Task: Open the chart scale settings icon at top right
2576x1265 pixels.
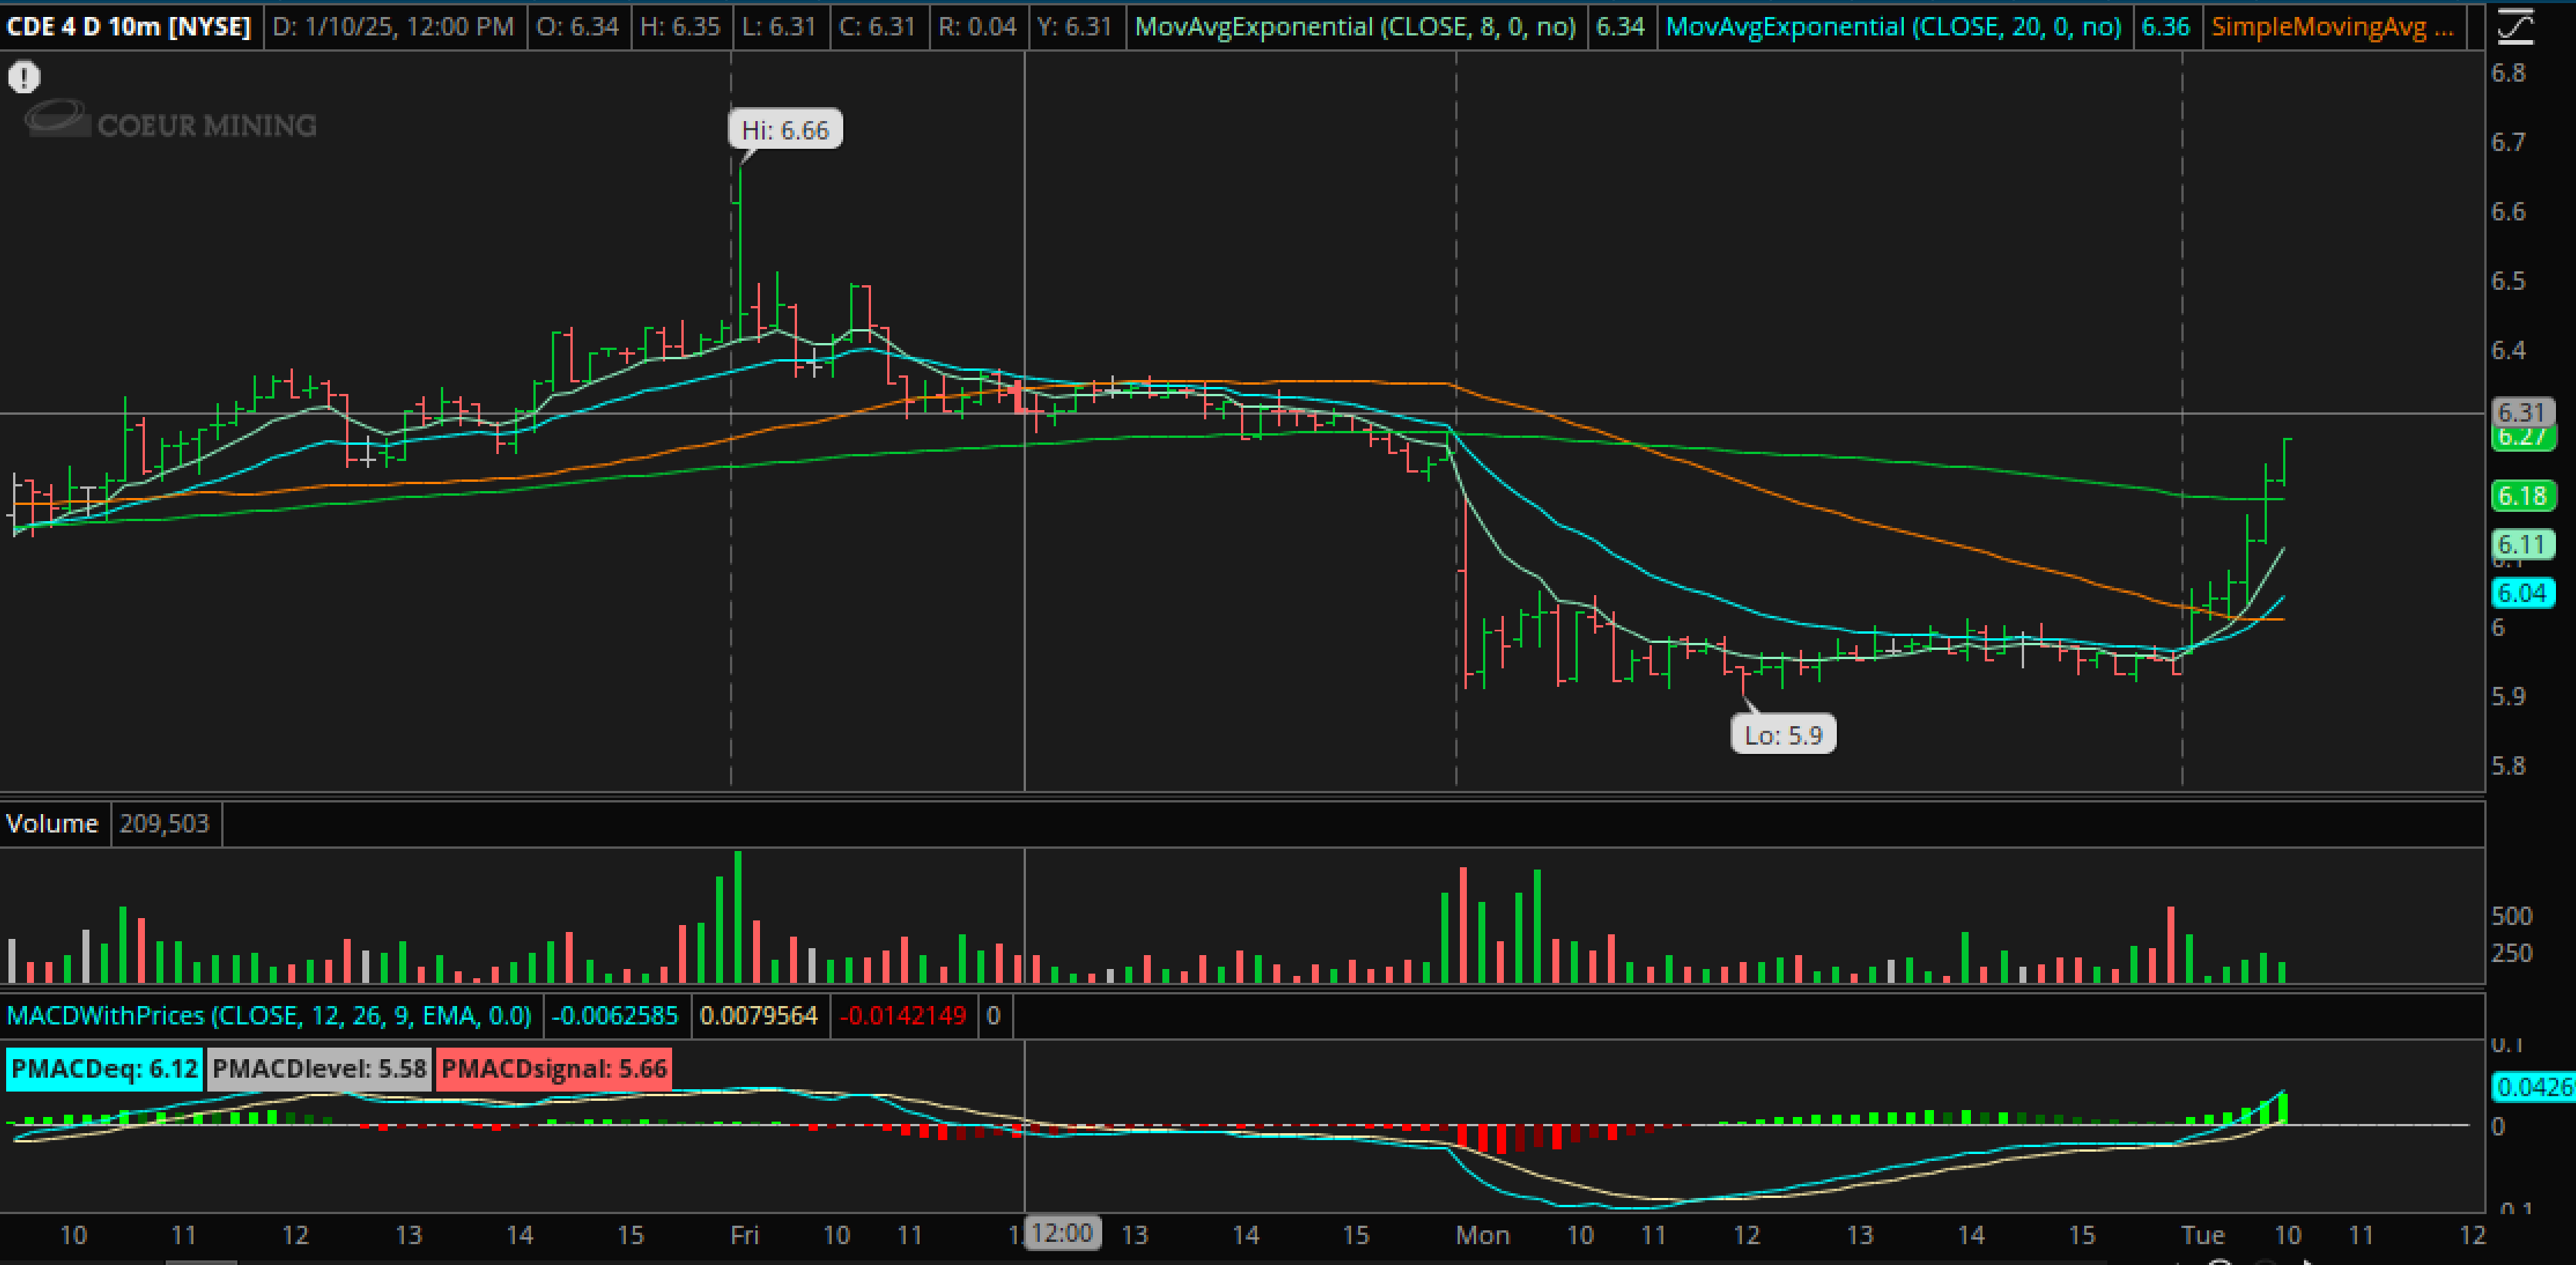Action: 2516,26
